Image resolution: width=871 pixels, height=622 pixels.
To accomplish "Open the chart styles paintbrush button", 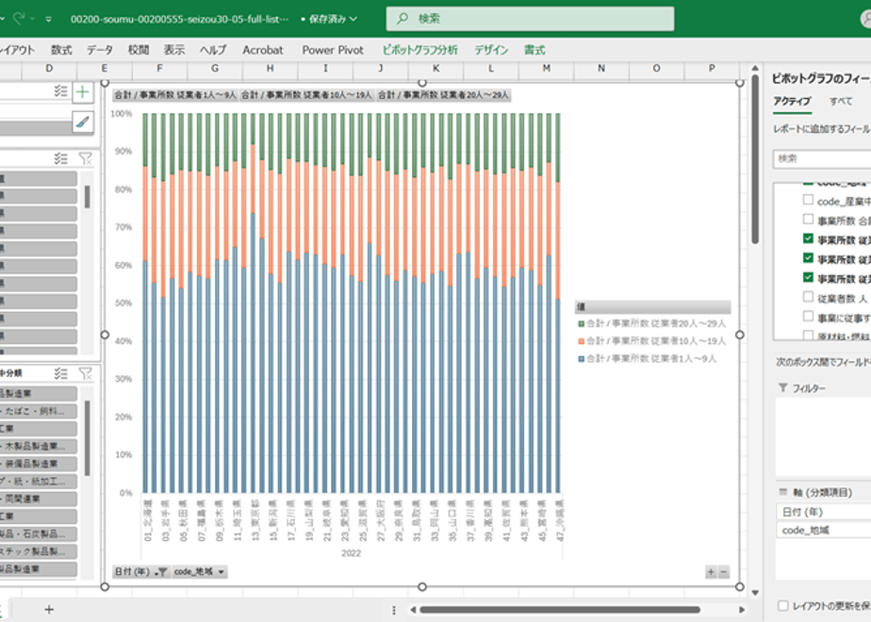I will point(83,122).
